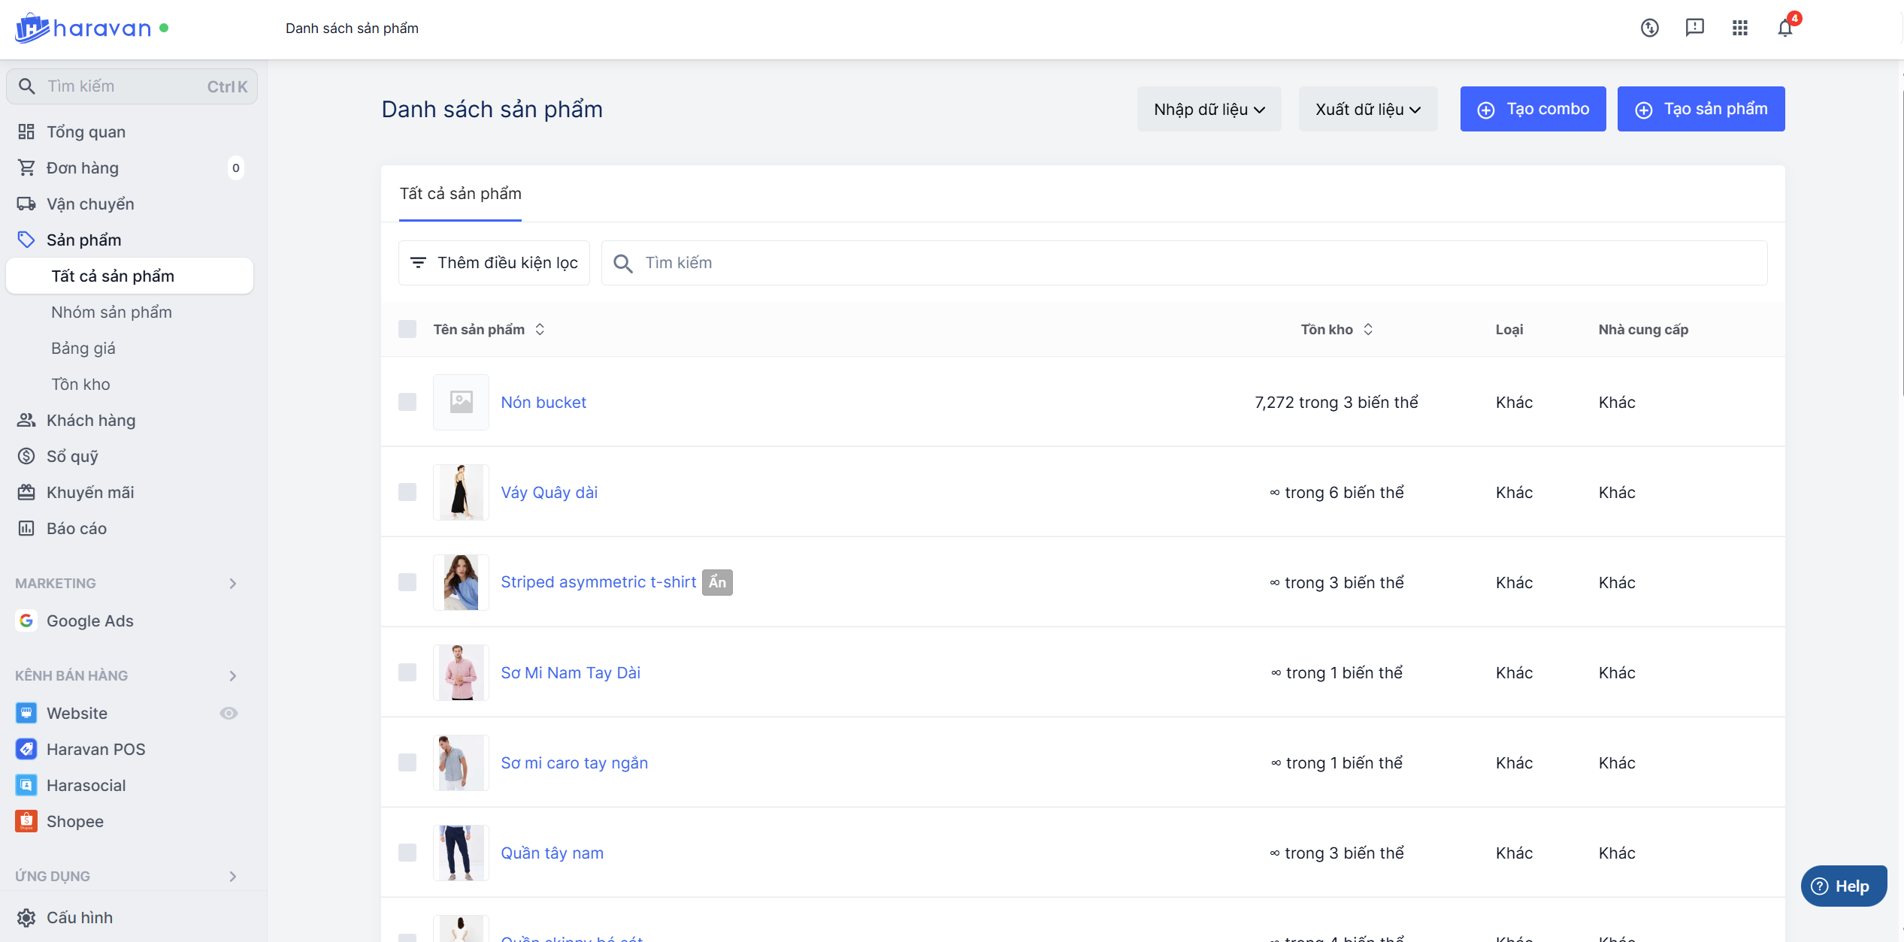Switch to Tất cả sản phẩm tab
The width and height of the screenshot is (1904, 942).
coord(460,194)
